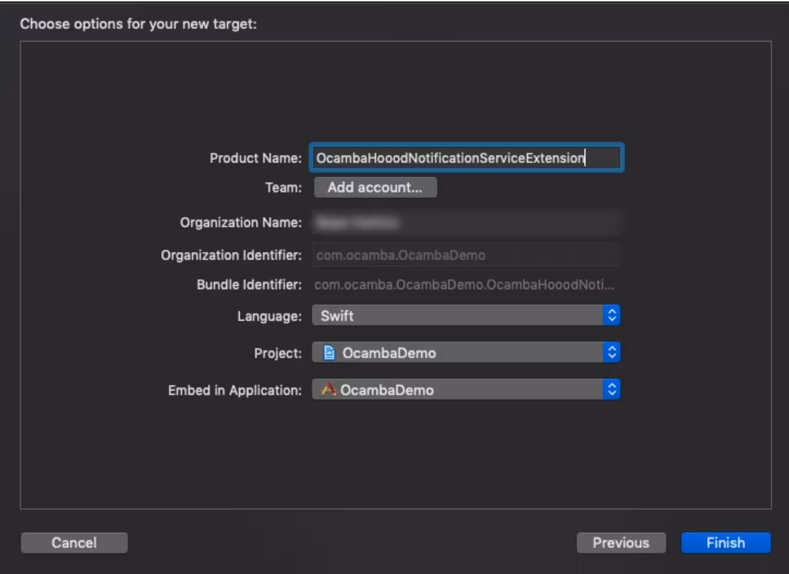Image resolution: width=789 pixels, height=574 pixels.
Task: Cancel the new target creation
Action: [74, 542]
